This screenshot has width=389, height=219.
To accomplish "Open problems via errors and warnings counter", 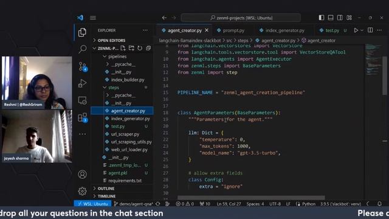I will tap(185, 204).
